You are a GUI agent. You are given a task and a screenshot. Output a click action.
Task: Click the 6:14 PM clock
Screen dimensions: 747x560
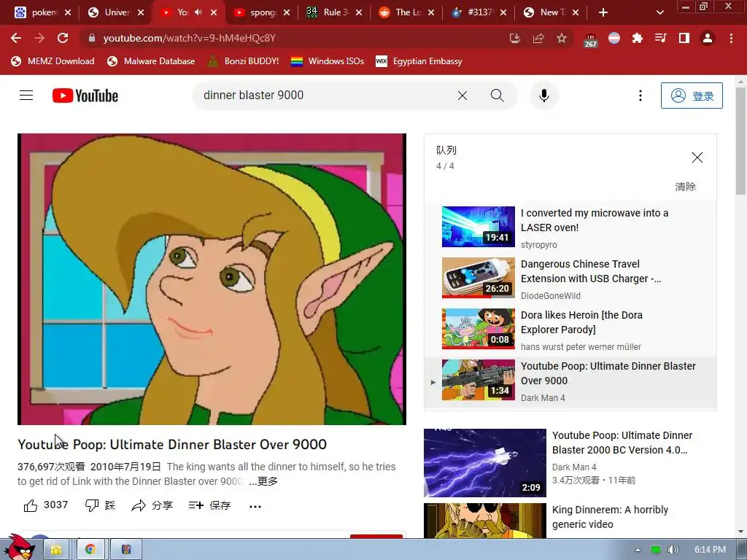pos(710,550)
